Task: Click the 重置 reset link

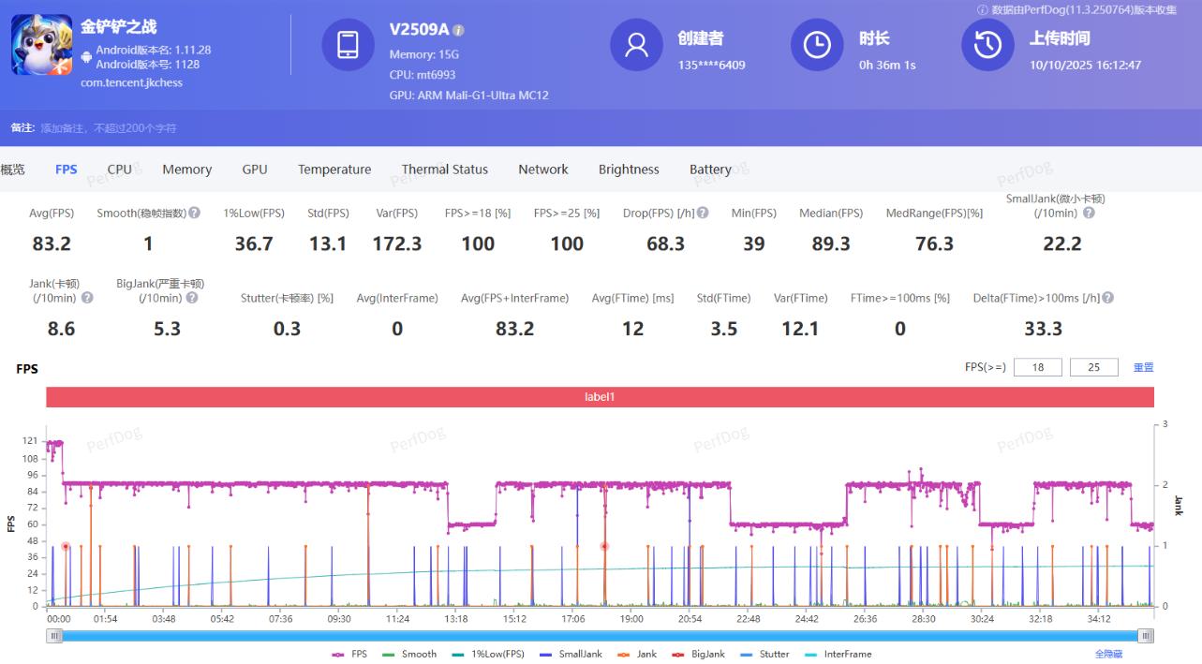Action: [x=1143, y=367]
